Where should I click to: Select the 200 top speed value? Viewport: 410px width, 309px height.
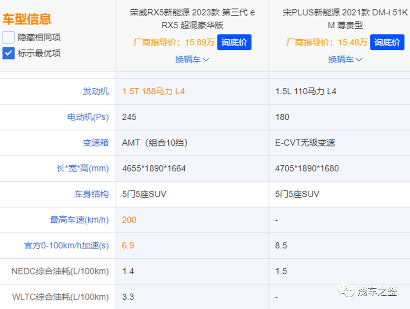point(129,220)
